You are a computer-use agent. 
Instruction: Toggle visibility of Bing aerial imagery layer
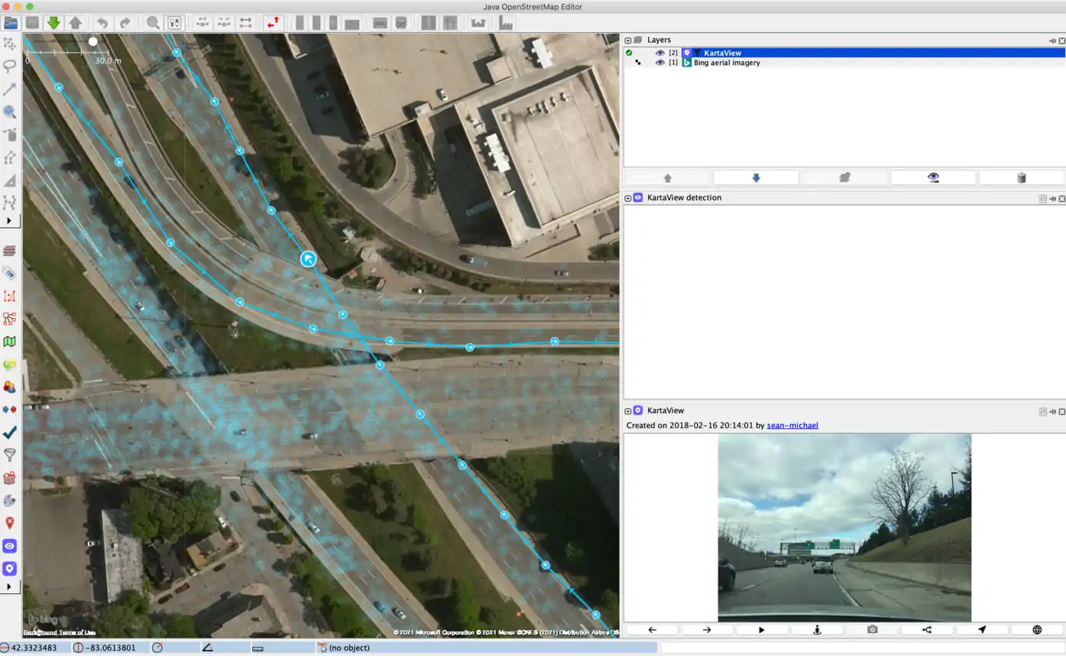[659, 63]
